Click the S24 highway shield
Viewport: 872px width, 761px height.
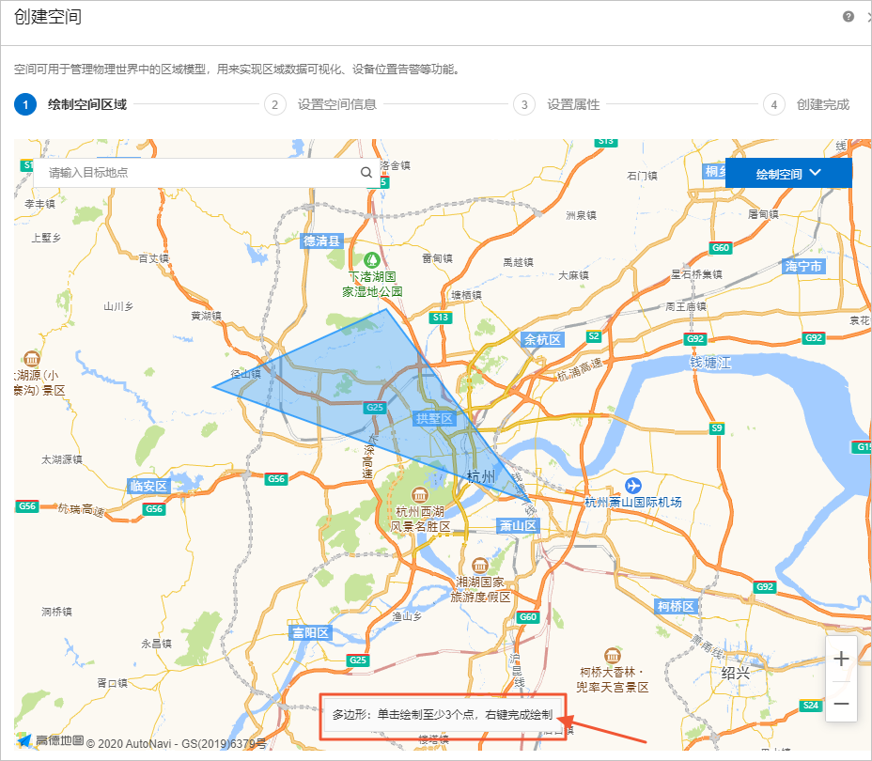click(810, 706)
